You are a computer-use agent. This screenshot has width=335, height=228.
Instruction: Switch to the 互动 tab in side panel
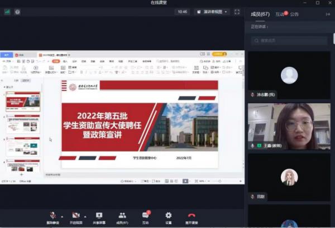(x=280, y=14)
